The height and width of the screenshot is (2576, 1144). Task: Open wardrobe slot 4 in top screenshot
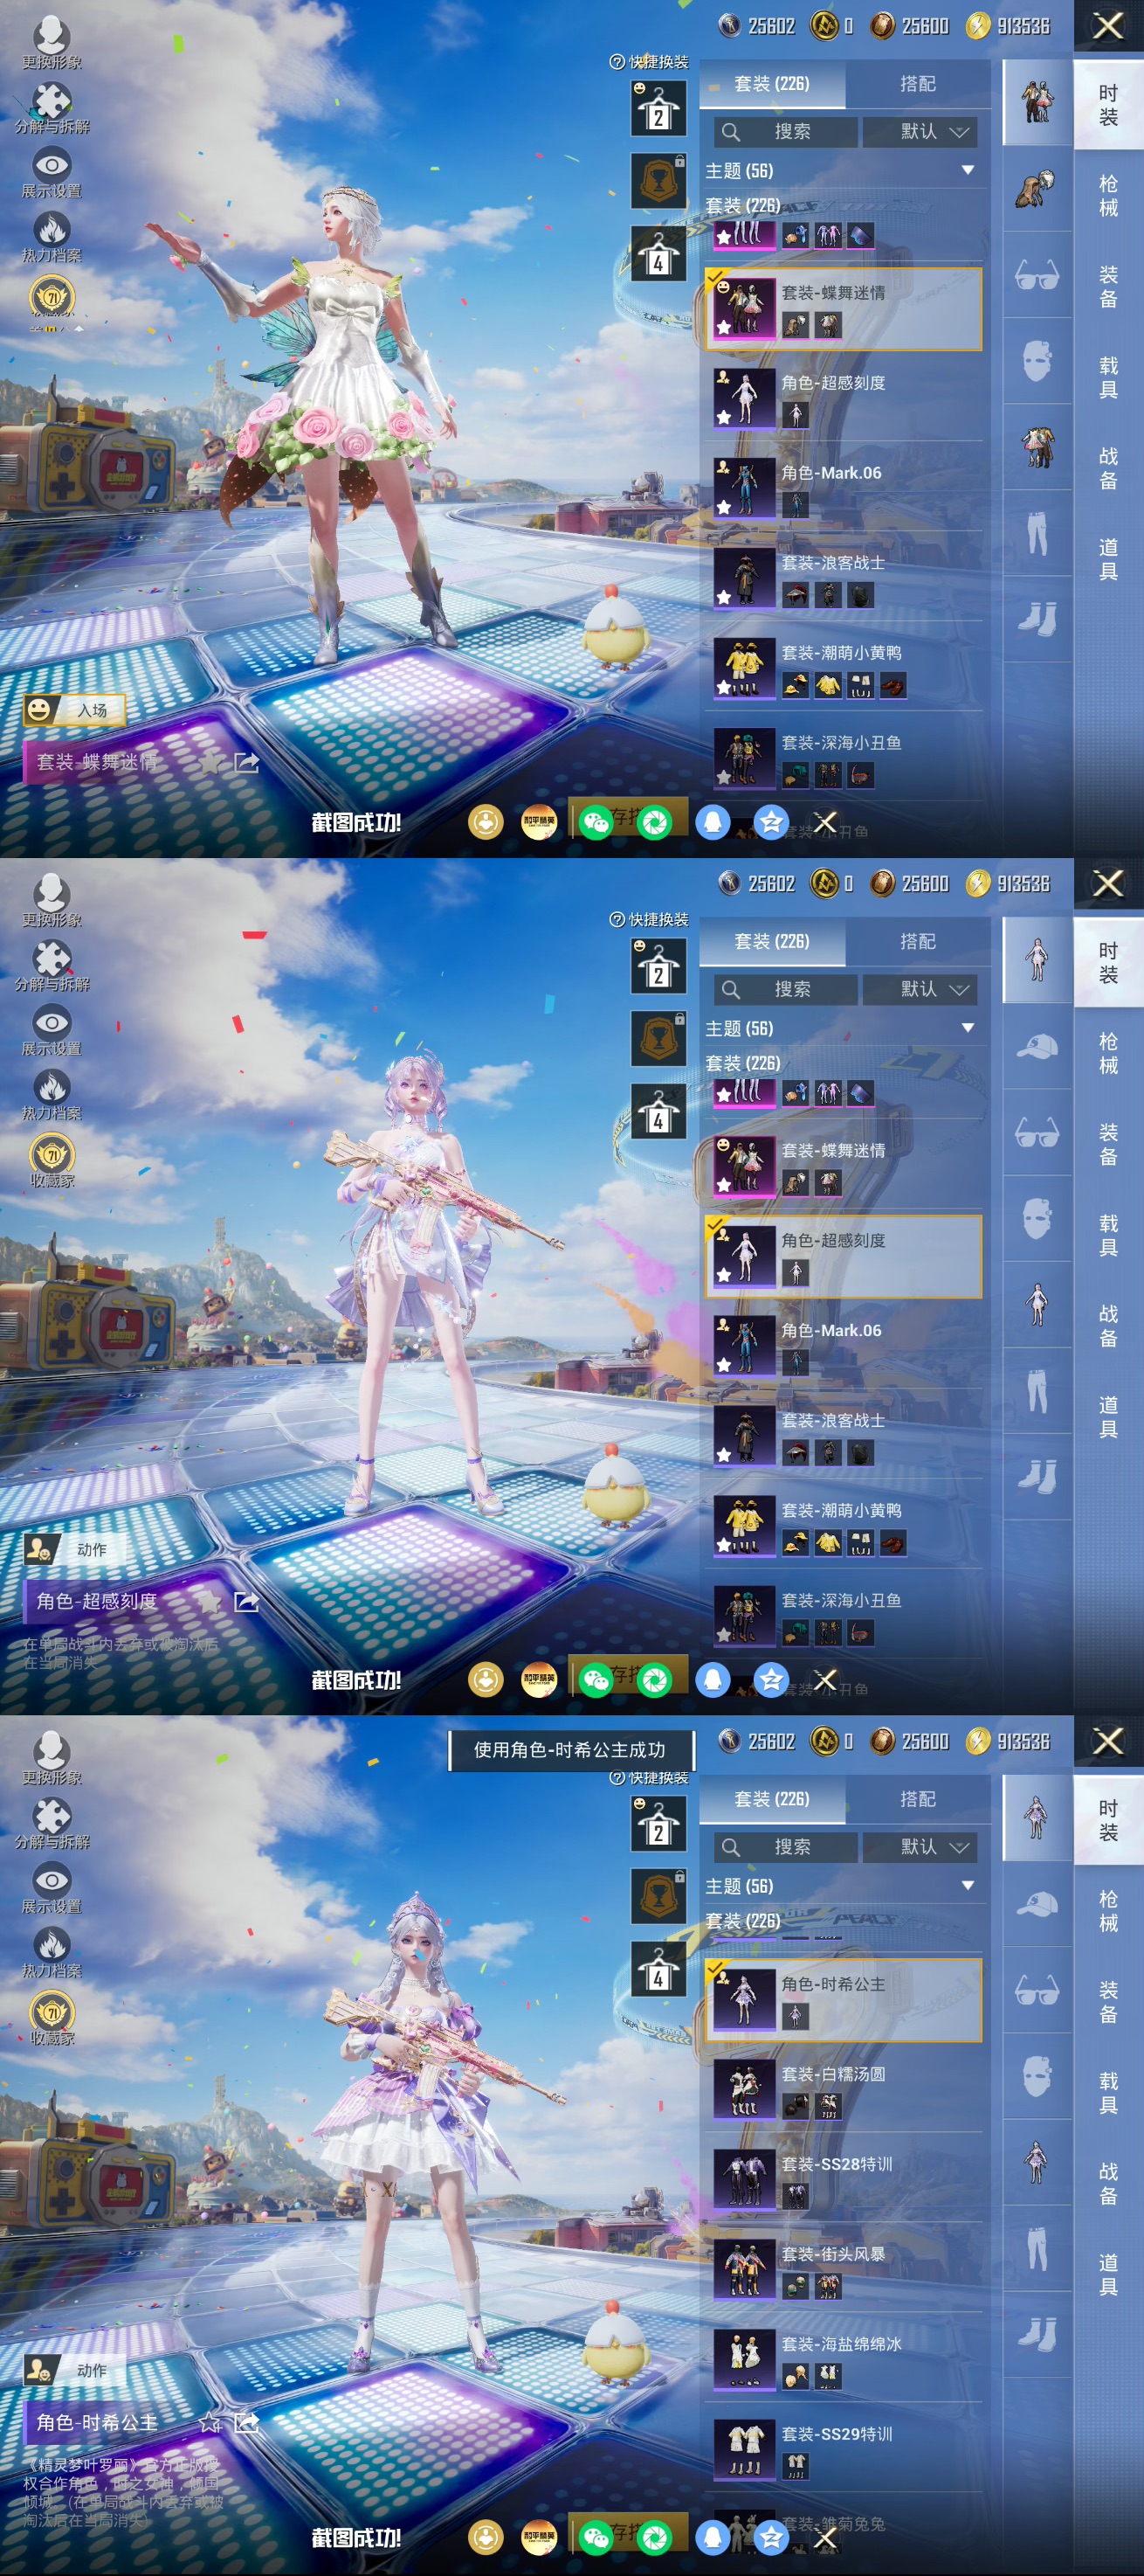click(x=658, y=253)
